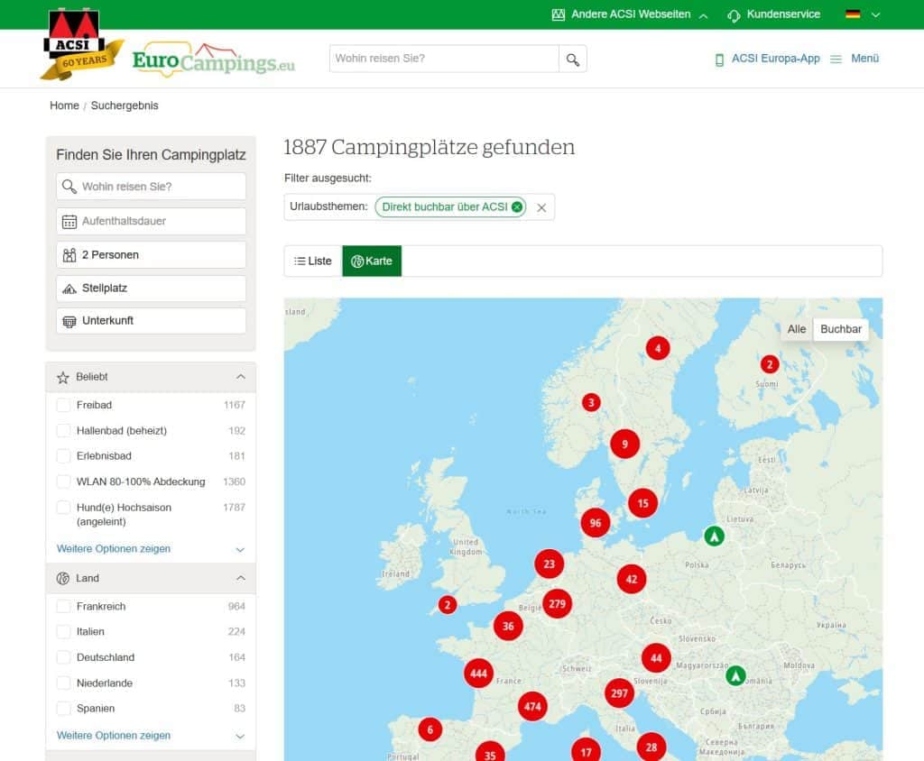Check the Italien country filter
This screenshot has height=761, width=924.
point(64,631)
